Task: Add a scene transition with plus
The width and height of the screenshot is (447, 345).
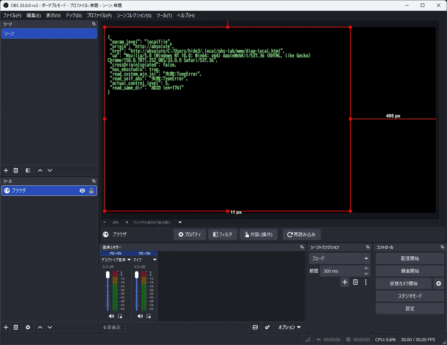Action: click(345, 282)
